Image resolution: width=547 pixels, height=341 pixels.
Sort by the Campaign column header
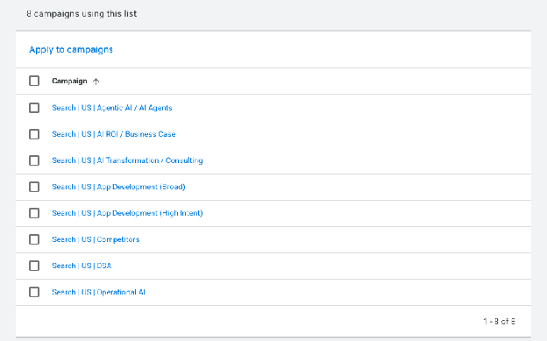click(x=69, y=81)
